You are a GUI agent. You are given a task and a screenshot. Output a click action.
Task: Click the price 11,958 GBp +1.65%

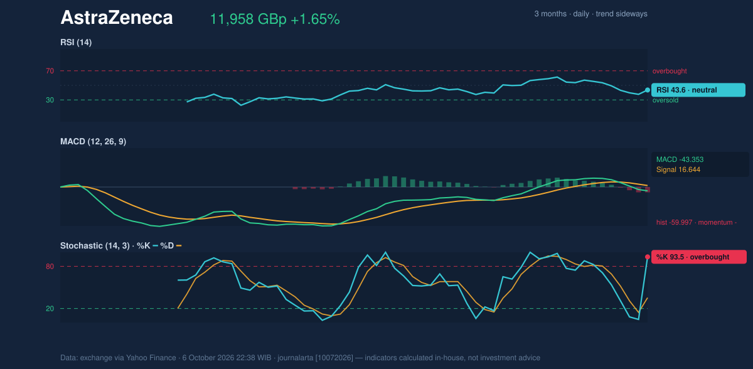(275, 19)
